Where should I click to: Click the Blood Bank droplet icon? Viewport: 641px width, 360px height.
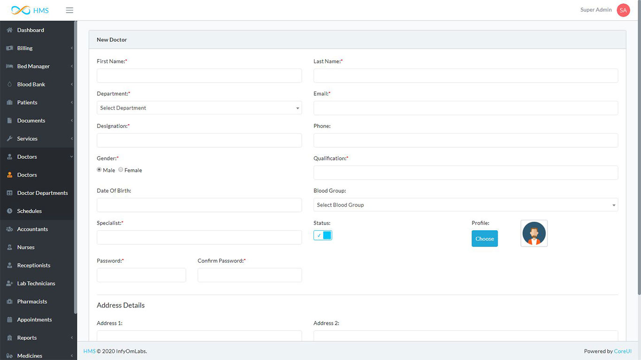tap(9, 84)
